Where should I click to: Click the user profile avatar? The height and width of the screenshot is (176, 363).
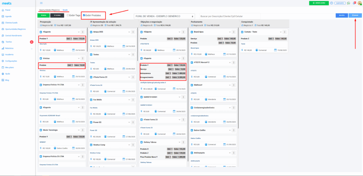[x=359, y=3]
